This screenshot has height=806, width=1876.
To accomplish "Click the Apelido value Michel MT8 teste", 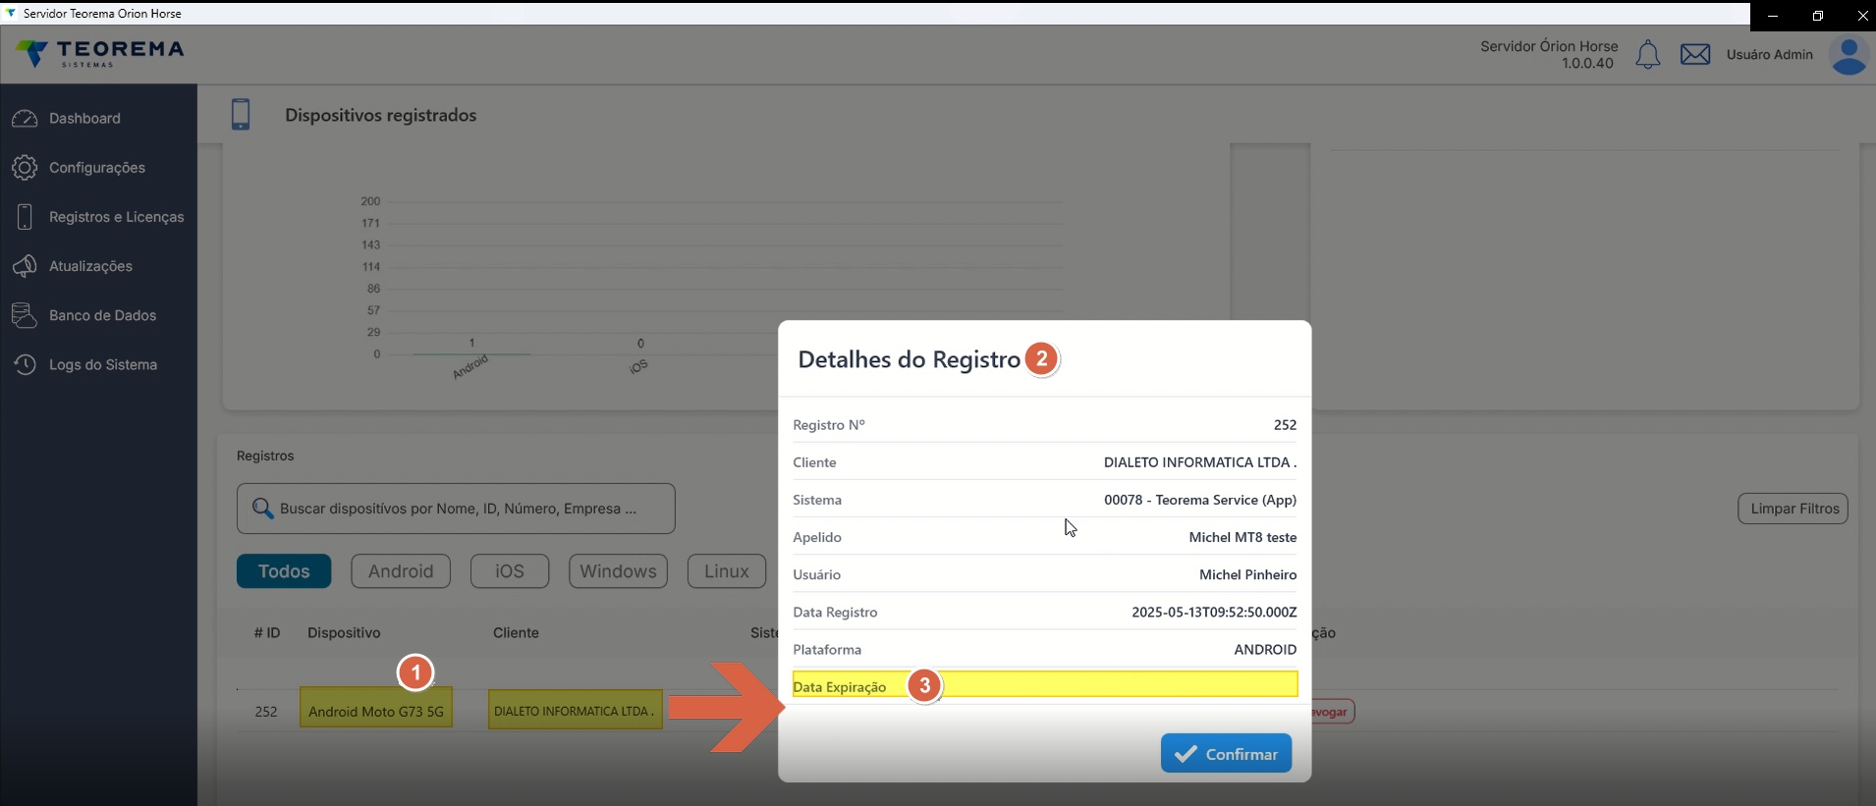I will coord(1242,537).
